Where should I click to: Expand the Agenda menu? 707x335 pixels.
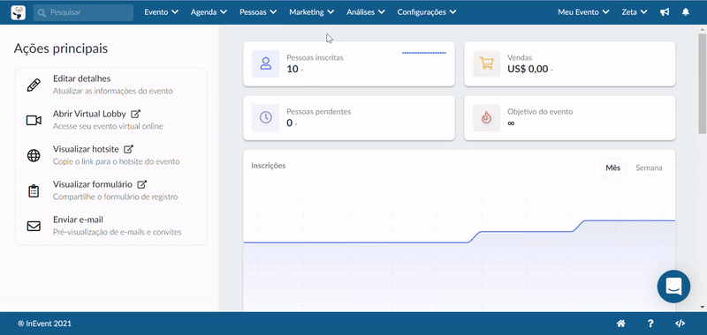click(x=209, y=12)
